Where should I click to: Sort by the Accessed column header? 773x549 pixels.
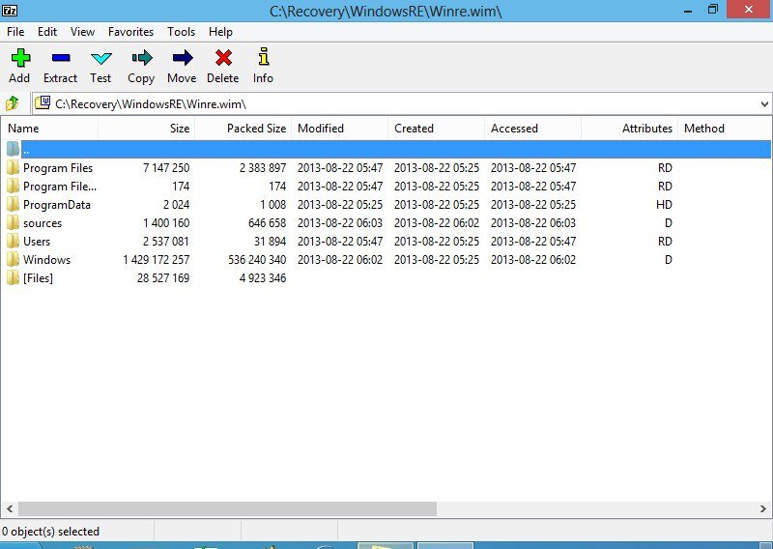pyautogui.click(x=533, y=129)
